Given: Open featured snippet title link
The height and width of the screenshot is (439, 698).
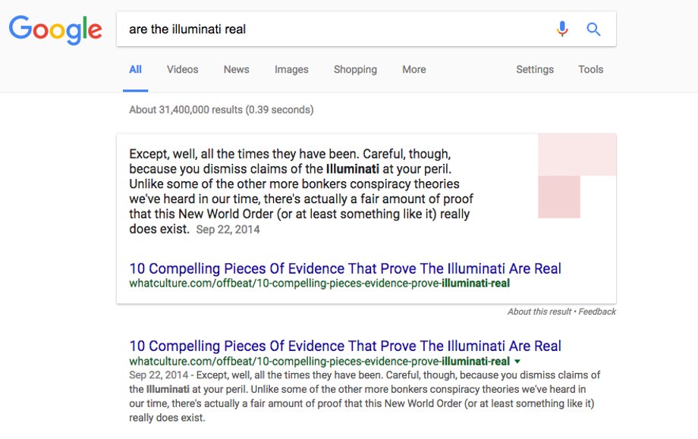Looking at the screenshot, I should tap(345, 268).
